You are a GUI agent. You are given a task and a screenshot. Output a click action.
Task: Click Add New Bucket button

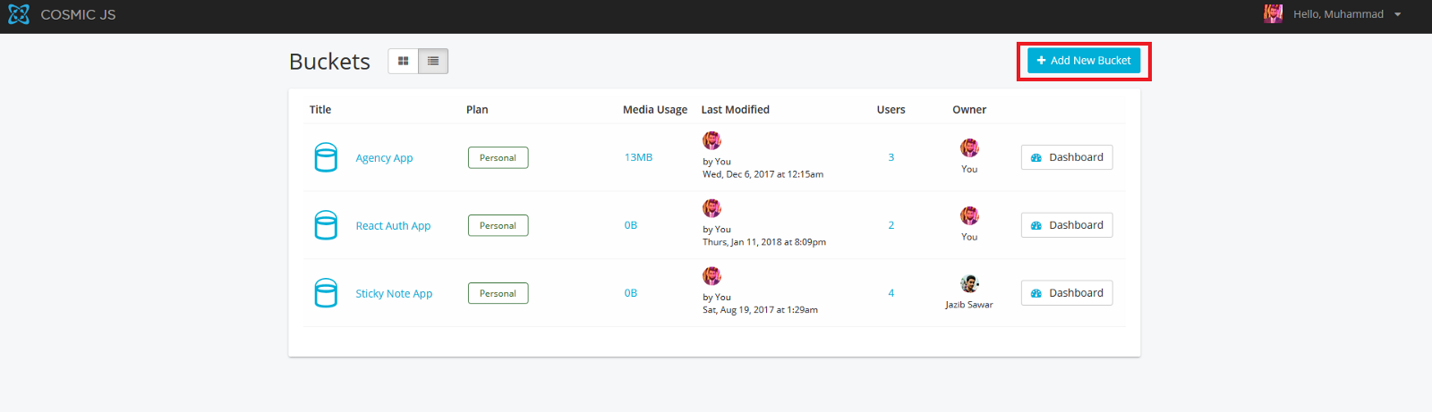(x=1083, y=61)
